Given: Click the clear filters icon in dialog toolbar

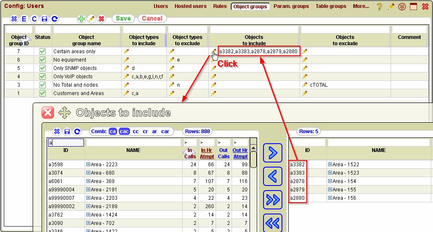Looking at the screenshot, I should tap(57, 131).
